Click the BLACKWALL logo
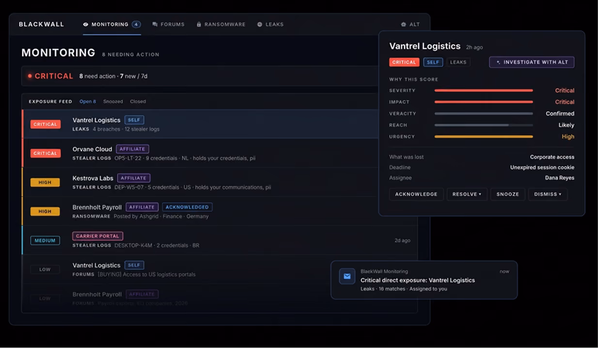This screenshot has width=598, height=348. pyautogui.click(x=41, y=24)
